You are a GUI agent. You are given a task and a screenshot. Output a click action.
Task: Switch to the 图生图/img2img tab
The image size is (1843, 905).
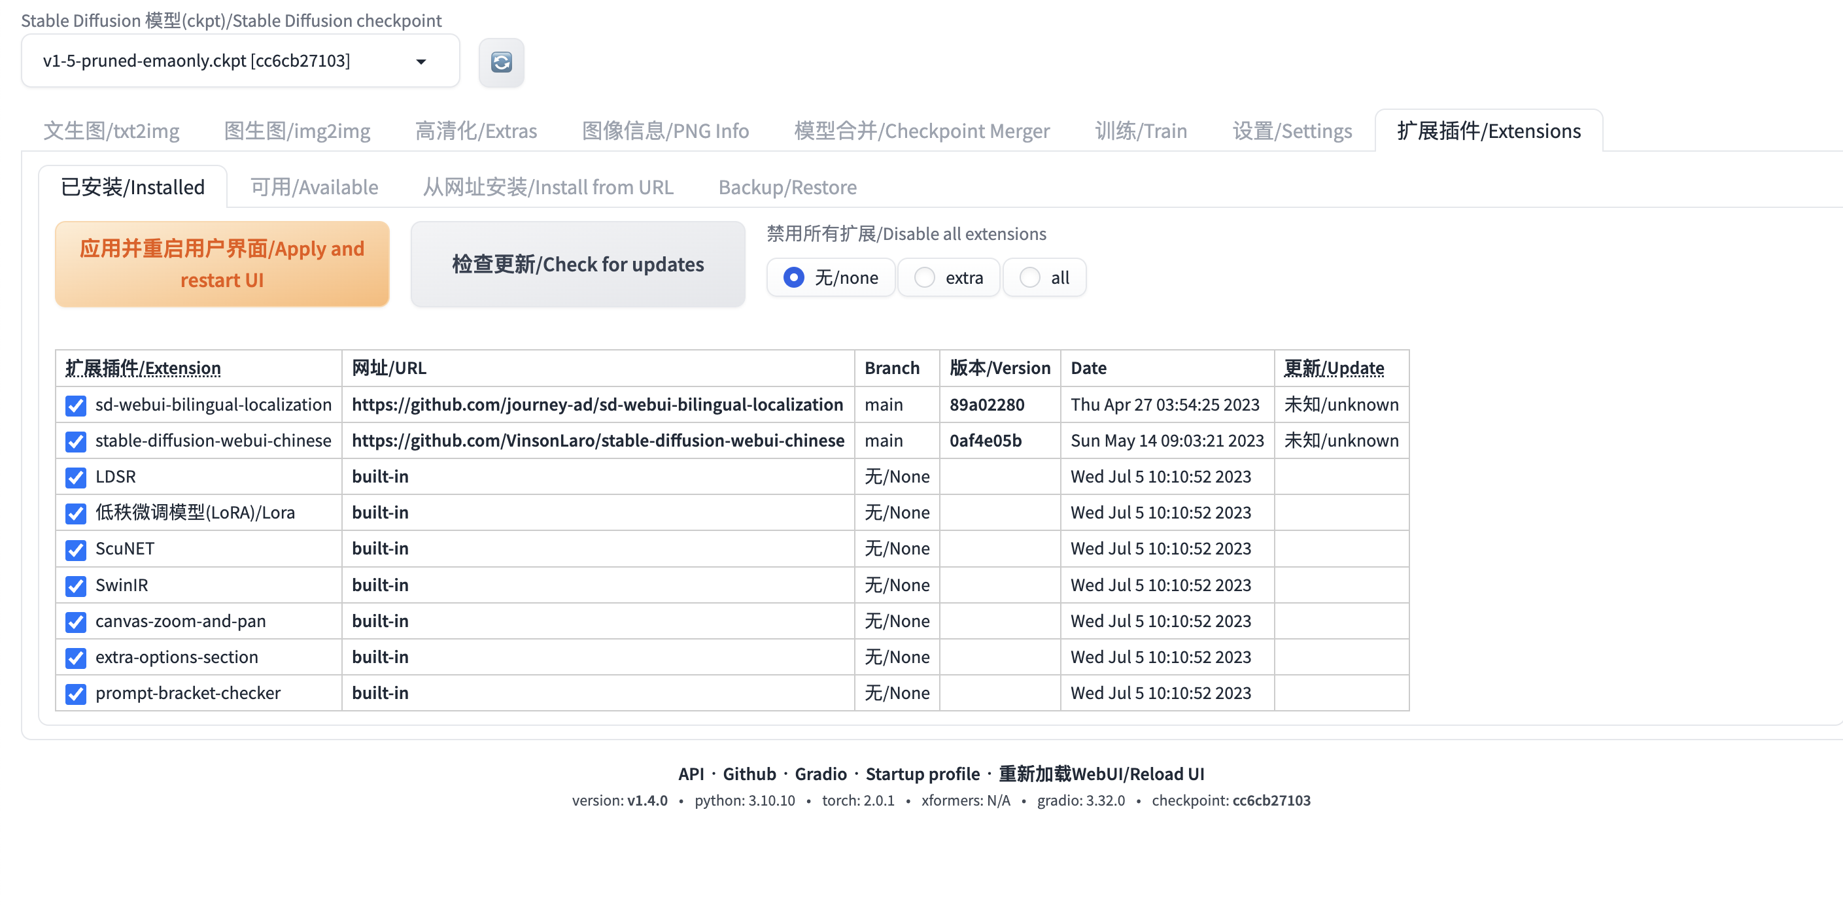pyautogui.click(x=297, y=130)
